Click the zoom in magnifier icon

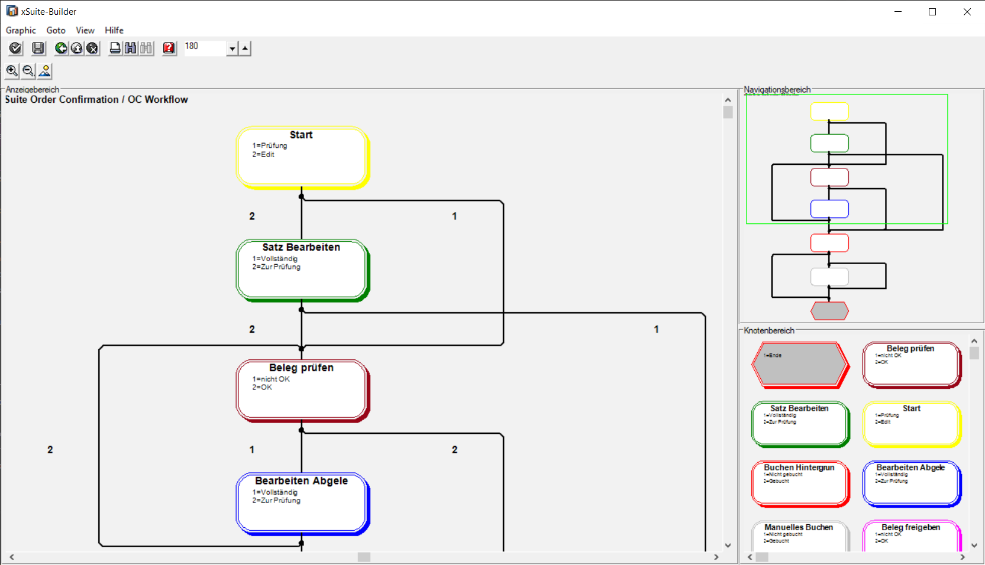coord(12,71)
